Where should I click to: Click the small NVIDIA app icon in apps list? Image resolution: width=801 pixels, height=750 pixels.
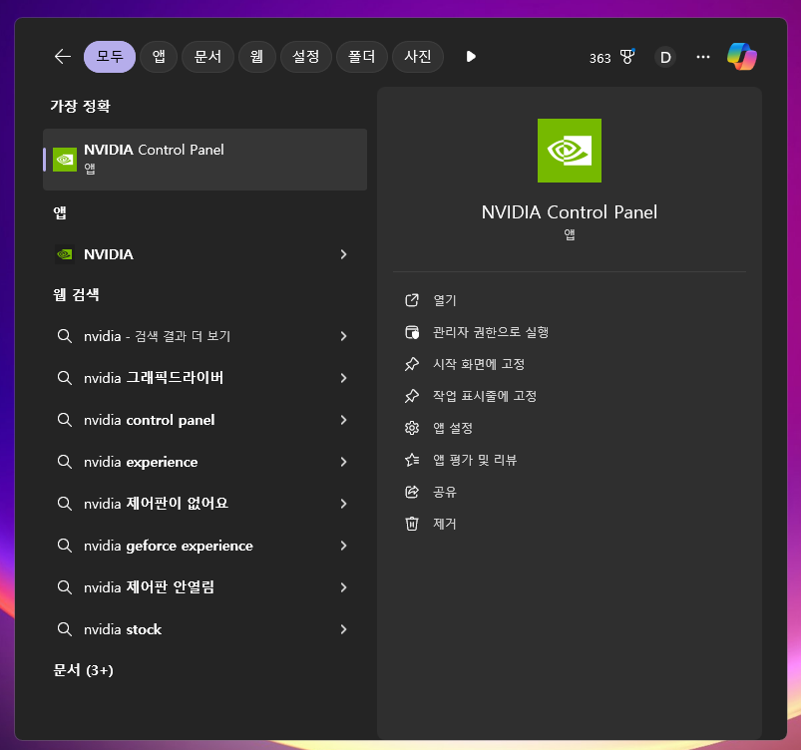(65, 254)
